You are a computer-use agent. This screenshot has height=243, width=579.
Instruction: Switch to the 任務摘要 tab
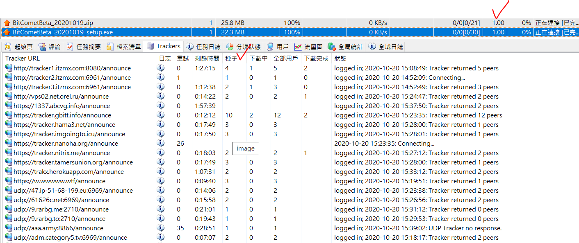(x=84, y=47)
